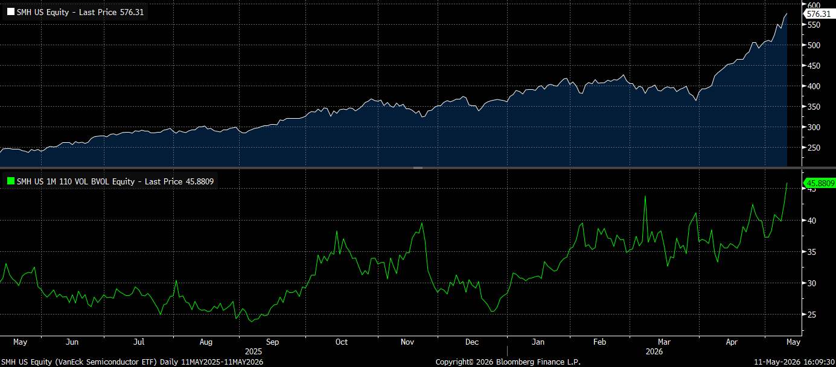Click the 40 volatility axis label
Viewport: 836px width, 367px height.
click(812, 221)
